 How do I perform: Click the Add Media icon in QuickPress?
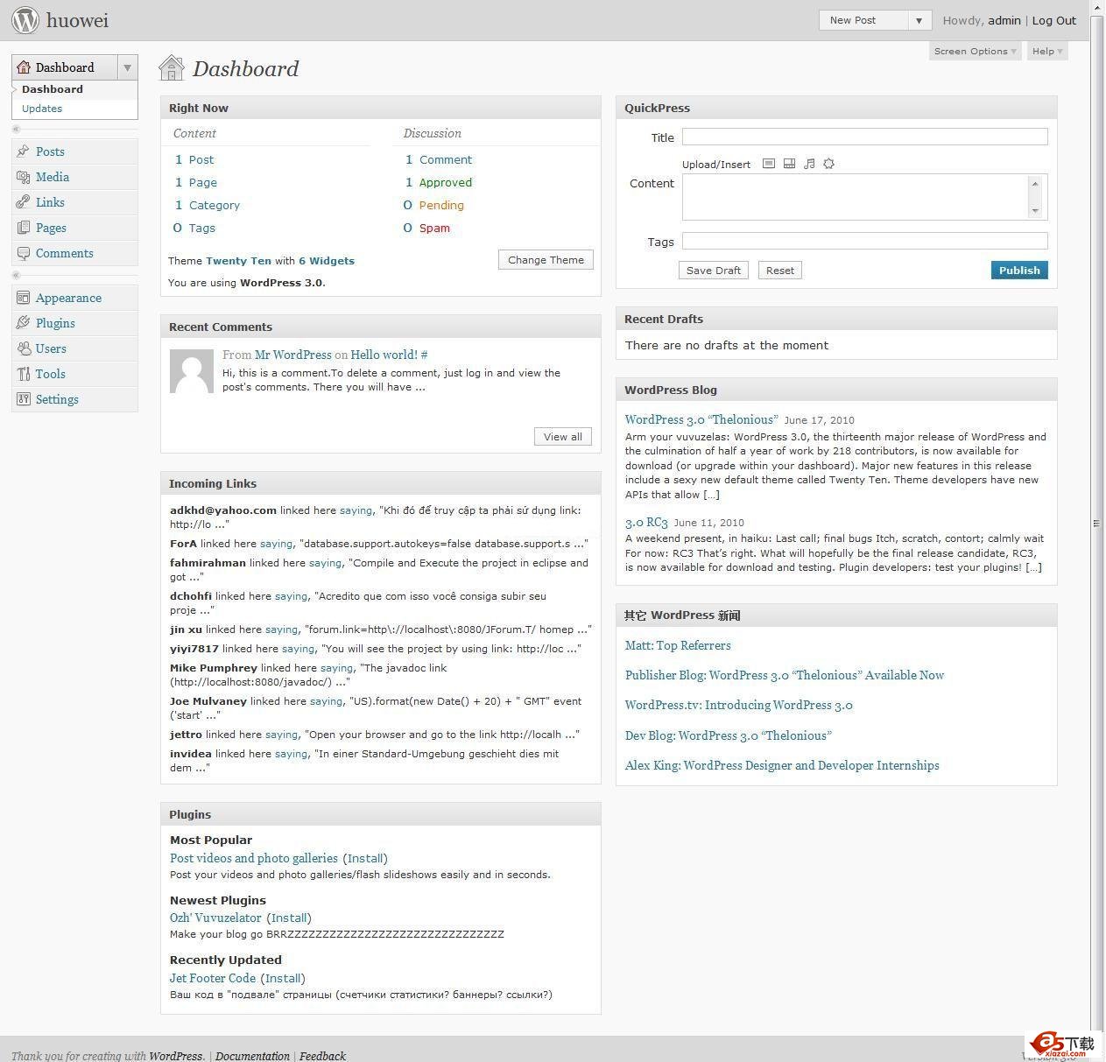coord(829,164)
